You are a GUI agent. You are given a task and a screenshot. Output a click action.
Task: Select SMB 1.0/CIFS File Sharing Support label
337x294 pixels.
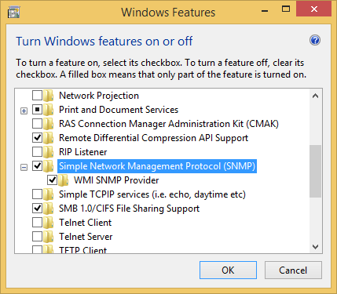pyautogui.click(x=129, y=209)
